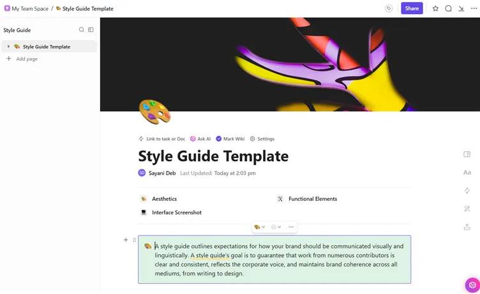Click the Share button
The height and width of the screenshot is (294, 480).
[412, 8]
